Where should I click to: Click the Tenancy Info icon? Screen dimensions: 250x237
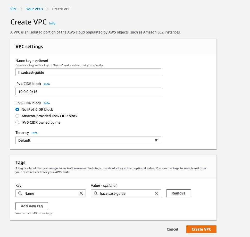coord(35,133)
